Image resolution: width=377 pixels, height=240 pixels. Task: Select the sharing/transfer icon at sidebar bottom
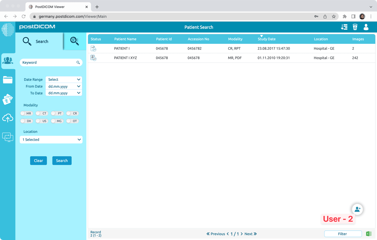(x=8, y=137)
